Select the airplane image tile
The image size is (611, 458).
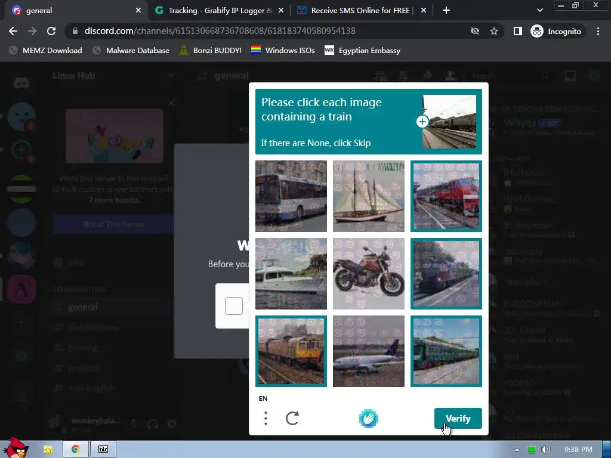click(369, 351)
